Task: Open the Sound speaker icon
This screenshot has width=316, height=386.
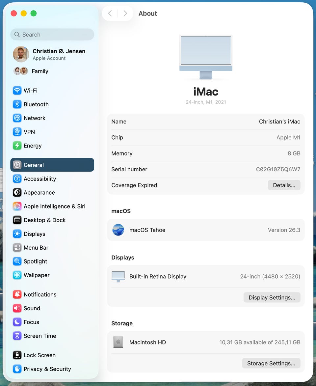Action: (x=17, y=308)
